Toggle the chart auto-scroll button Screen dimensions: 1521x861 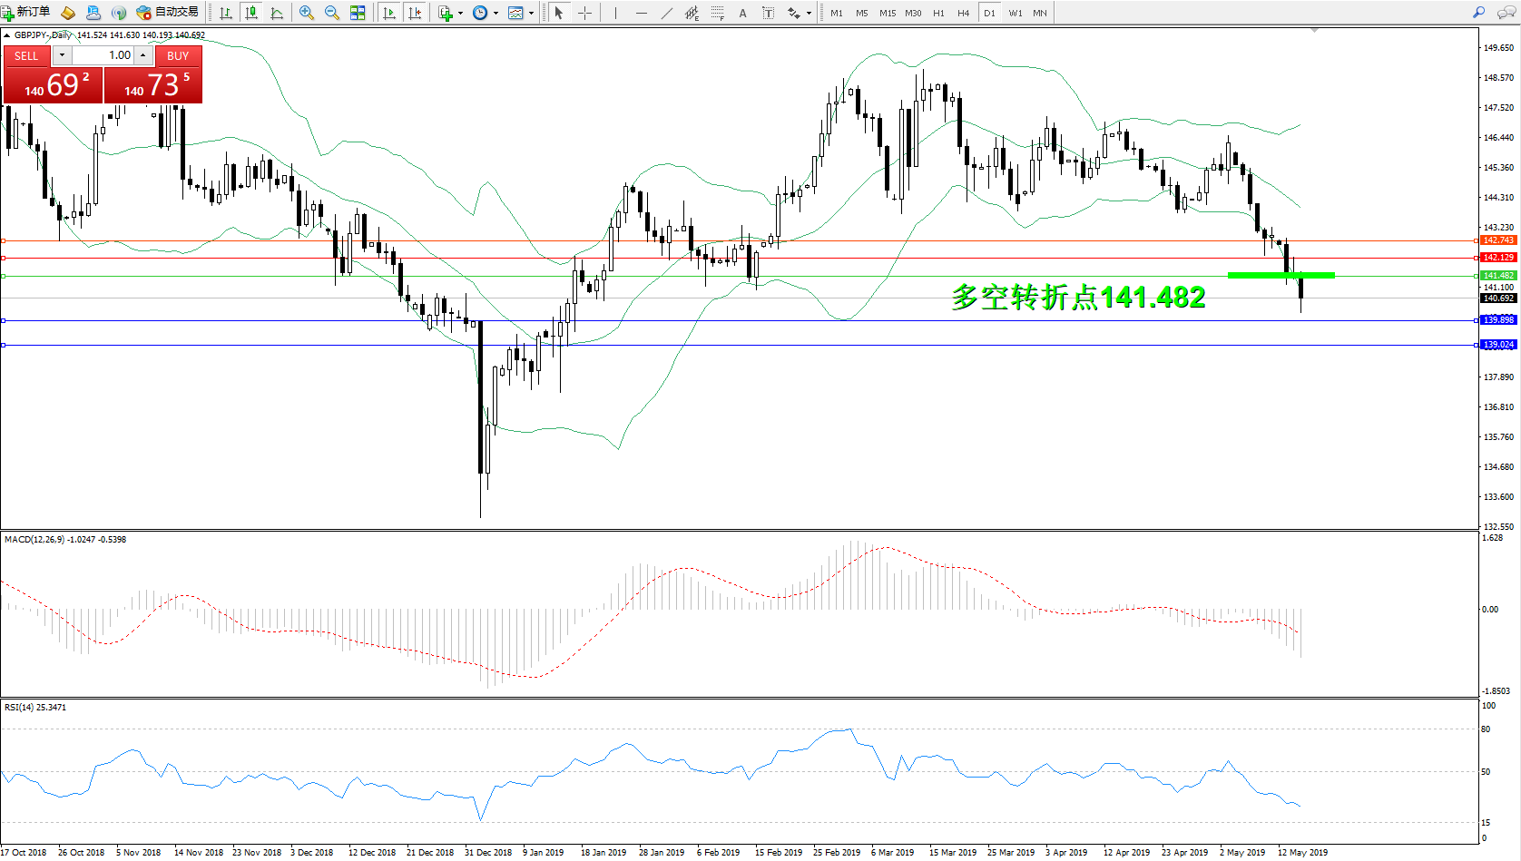389,13
